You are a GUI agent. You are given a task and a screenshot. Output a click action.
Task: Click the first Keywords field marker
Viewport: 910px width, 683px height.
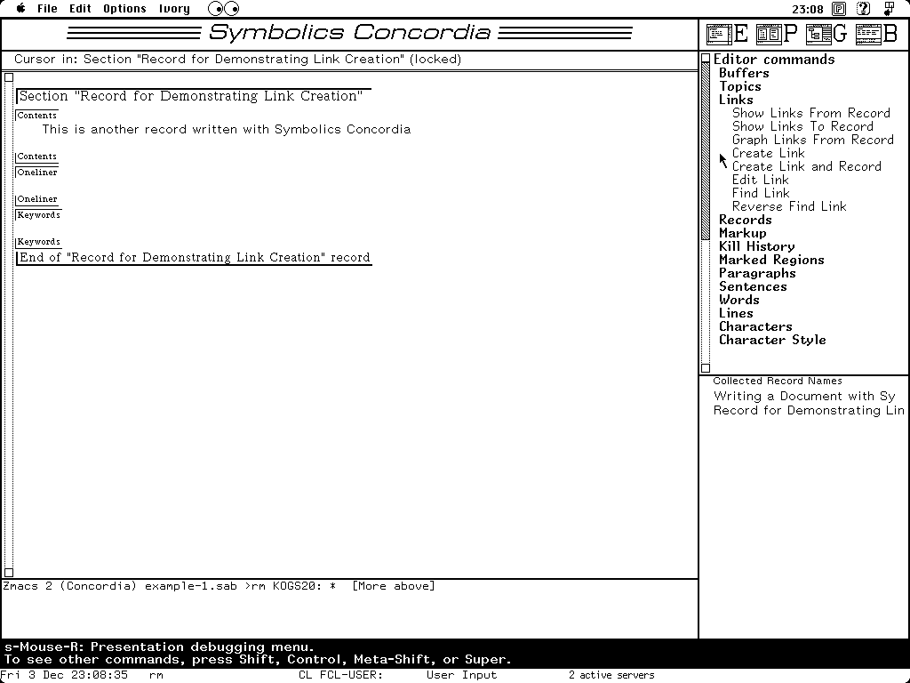38,215
